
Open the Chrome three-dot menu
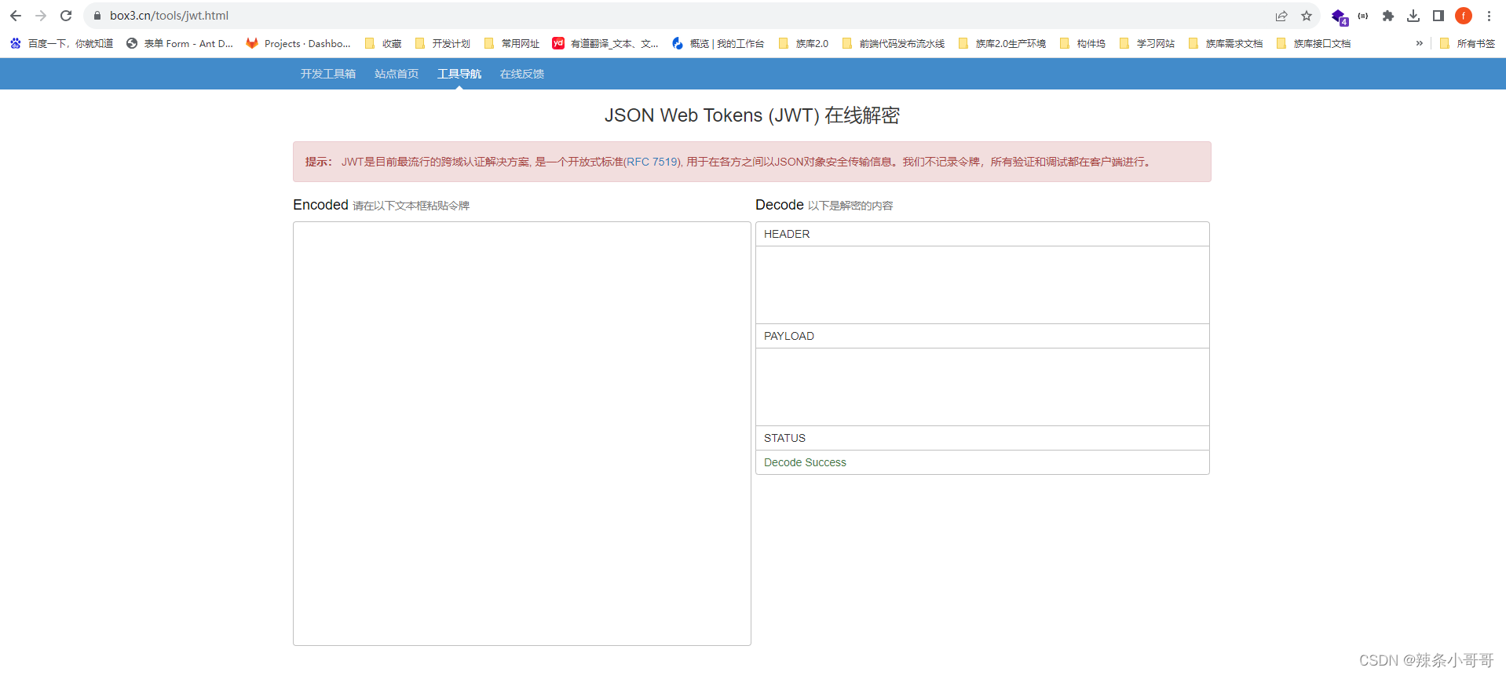pos(1489,16)
